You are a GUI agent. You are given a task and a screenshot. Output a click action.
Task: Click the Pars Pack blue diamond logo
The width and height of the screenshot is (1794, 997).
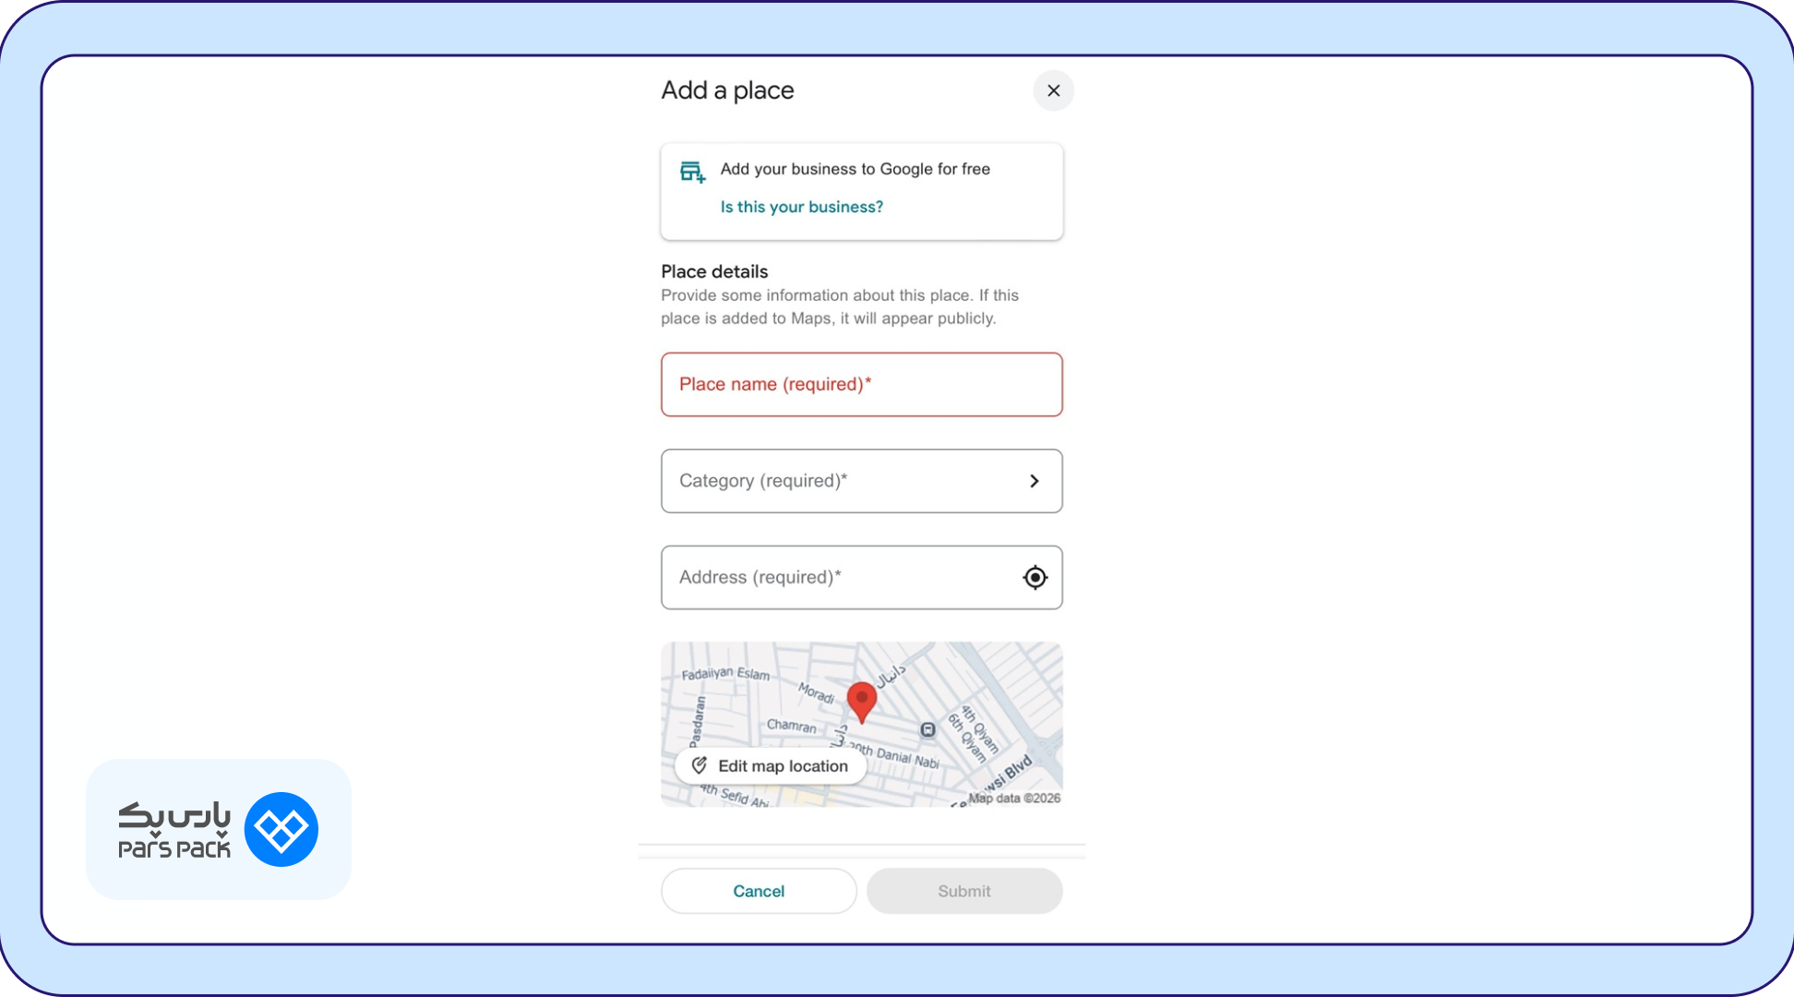281,829
